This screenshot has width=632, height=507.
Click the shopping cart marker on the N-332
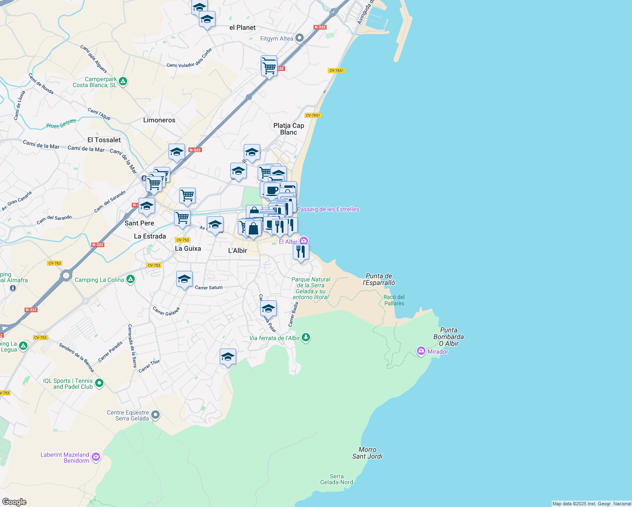tap(269, 67)
